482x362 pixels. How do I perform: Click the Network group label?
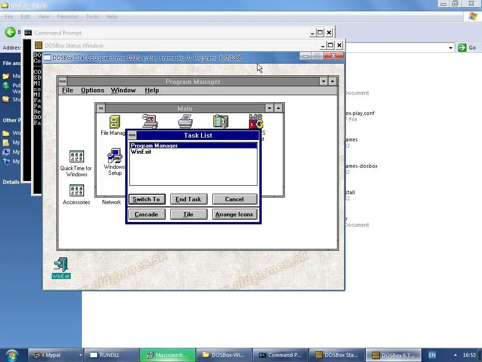(112, 202)
